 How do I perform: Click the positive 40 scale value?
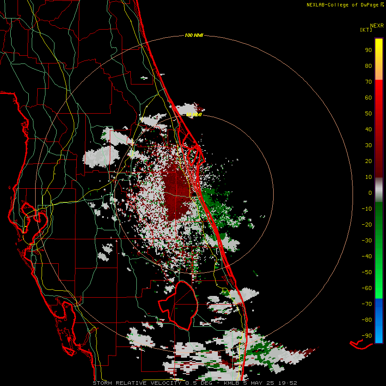coord(368,130)
